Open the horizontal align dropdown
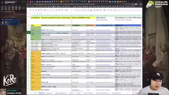The height and width of the screenshot is (95, 169). tap(105, 10)
